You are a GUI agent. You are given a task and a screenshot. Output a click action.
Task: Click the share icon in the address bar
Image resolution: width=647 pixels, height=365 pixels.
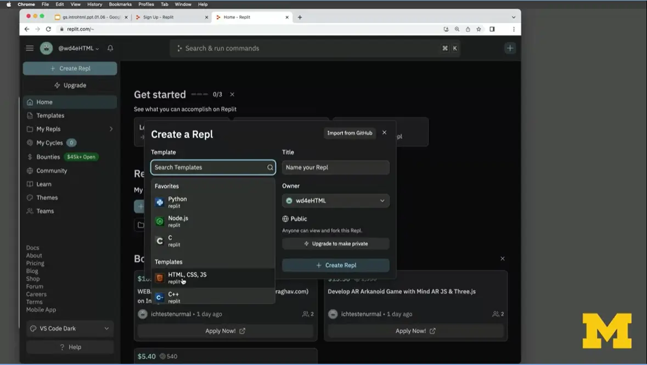468,29
